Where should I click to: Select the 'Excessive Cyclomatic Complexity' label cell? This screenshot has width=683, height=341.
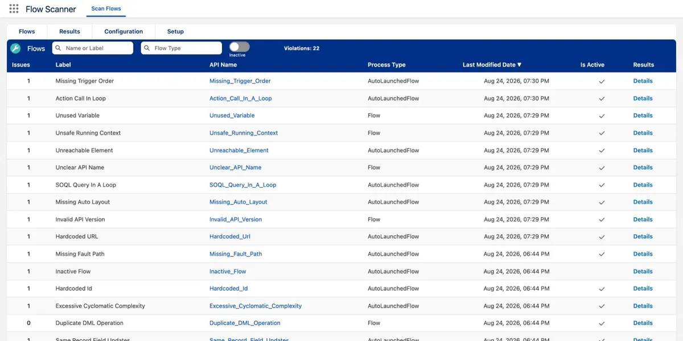100,306
